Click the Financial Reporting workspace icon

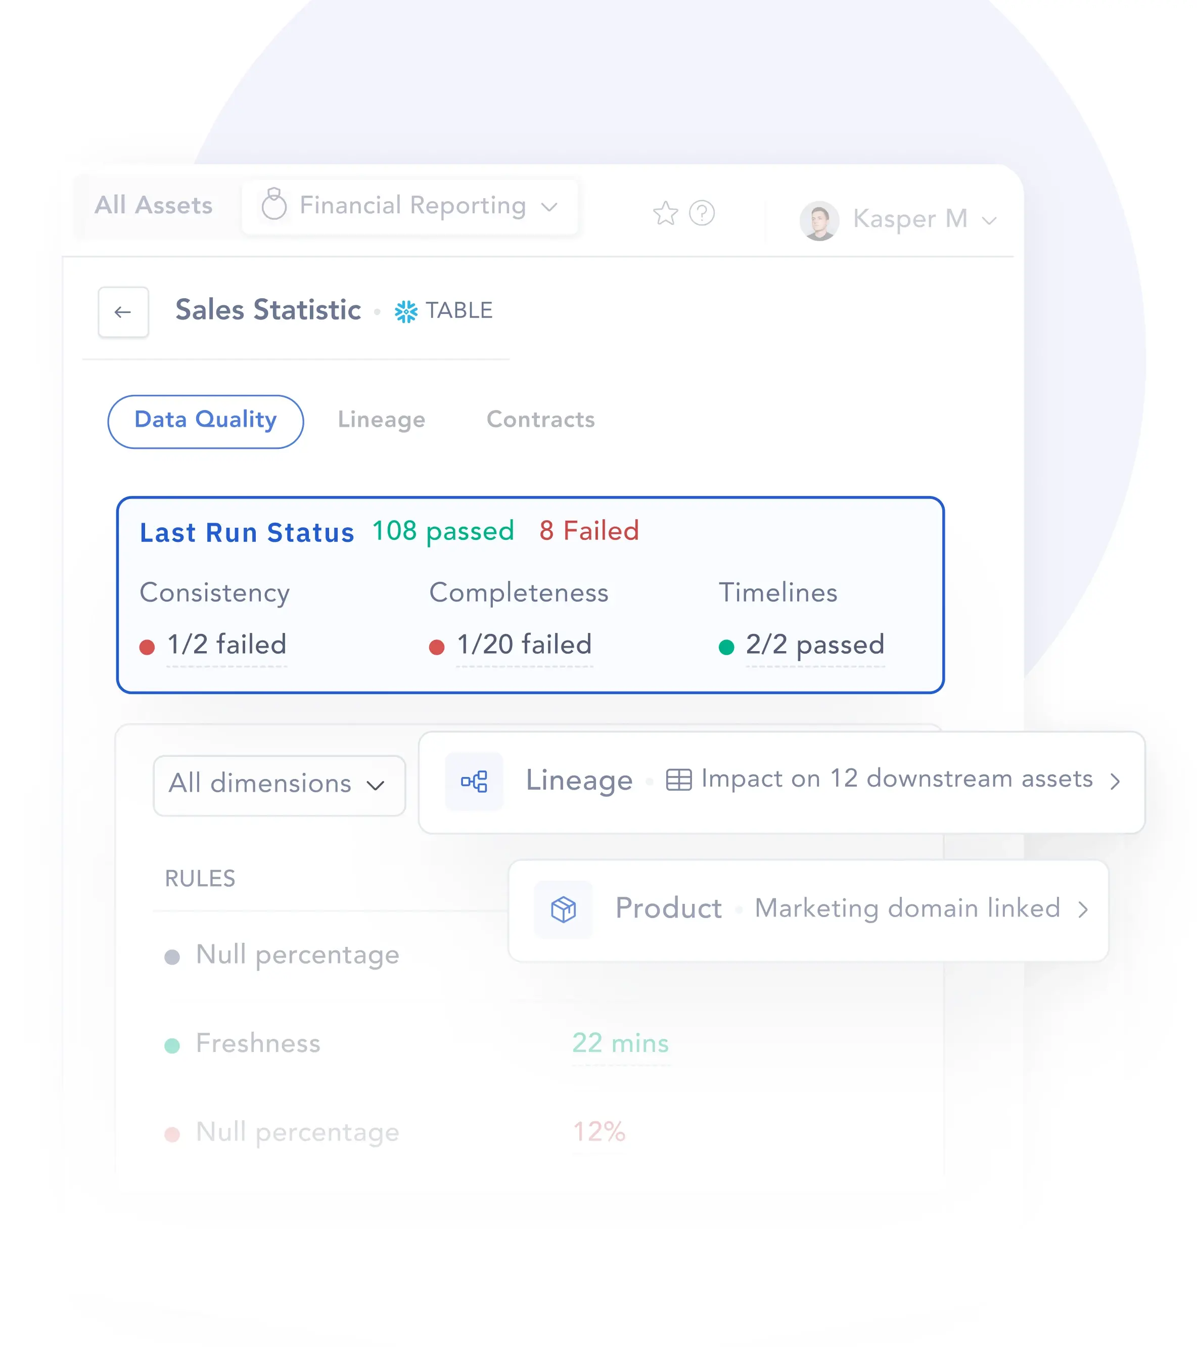click(x=274, y=204)
